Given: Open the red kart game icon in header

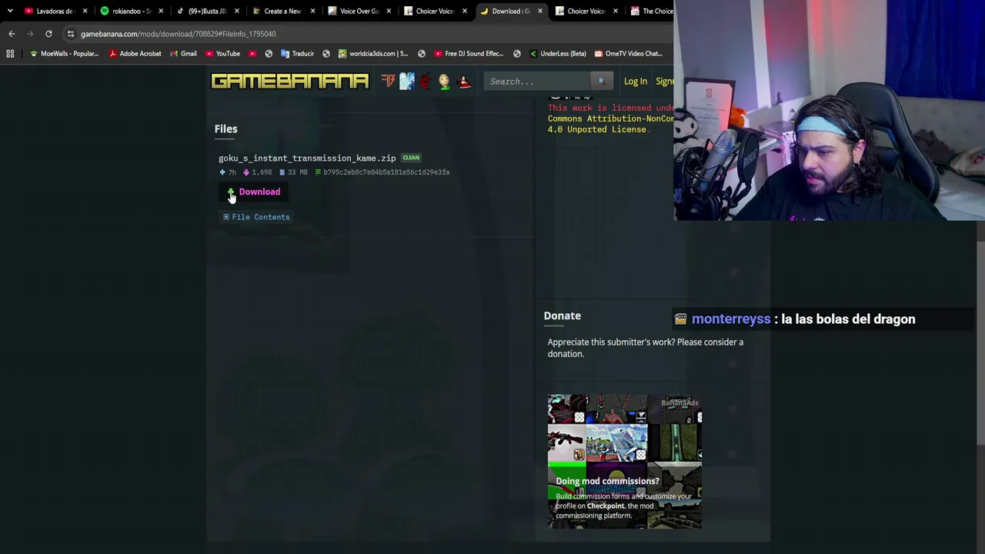Looking at the screenshot, I should coord(463,81).
